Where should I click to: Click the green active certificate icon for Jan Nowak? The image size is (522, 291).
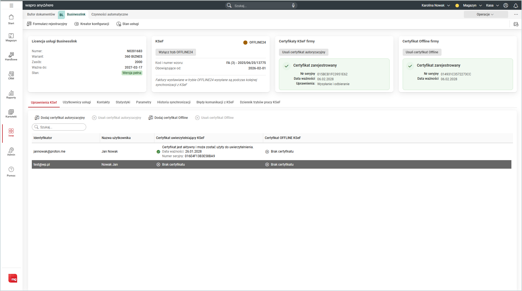(158, 152)
